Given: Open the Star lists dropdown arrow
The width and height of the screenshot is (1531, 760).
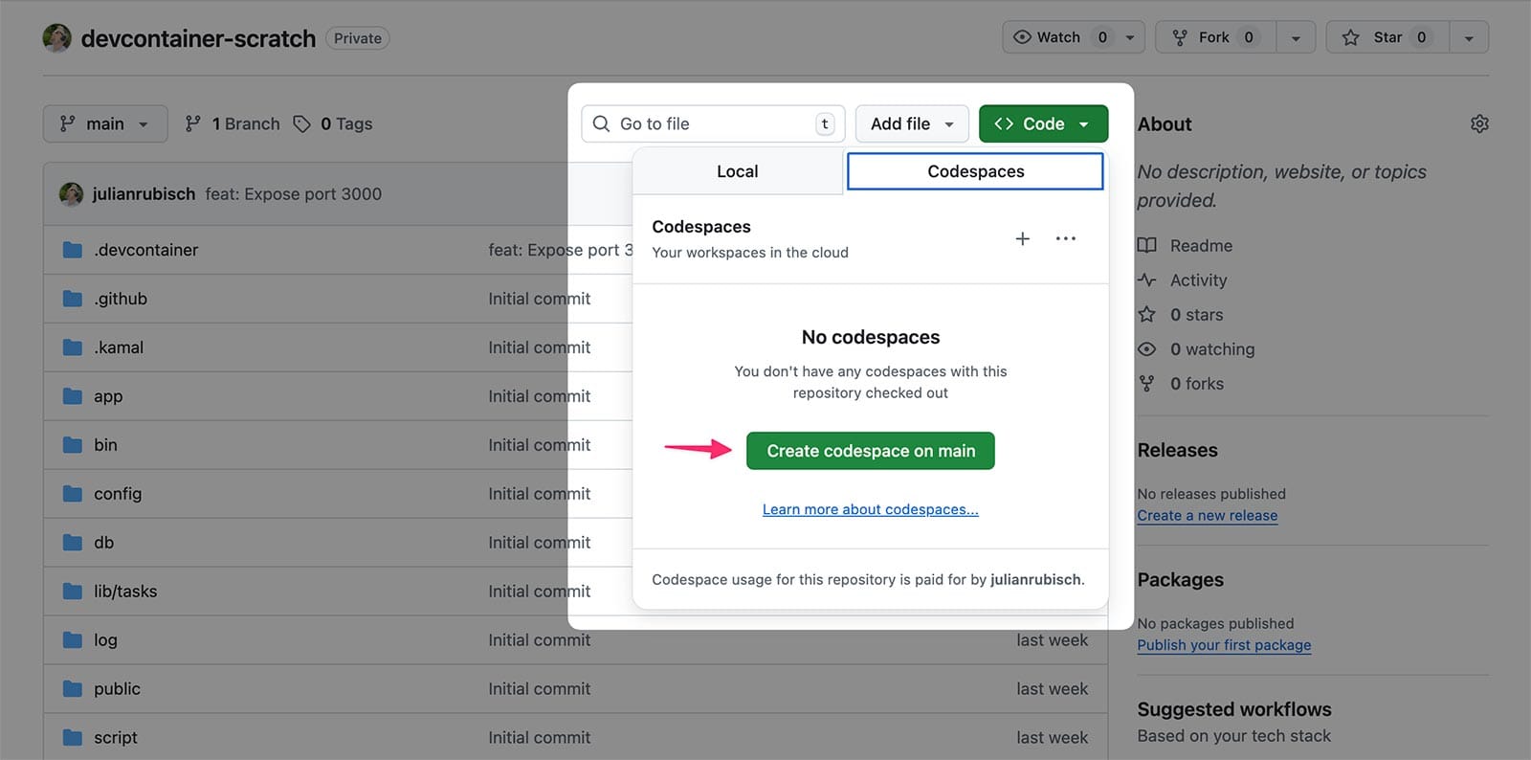Looking at the screenshot, I should point(1469,38).
